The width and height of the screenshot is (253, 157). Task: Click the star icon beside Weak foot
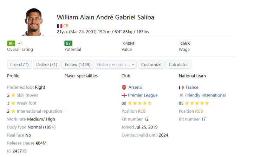13,103
